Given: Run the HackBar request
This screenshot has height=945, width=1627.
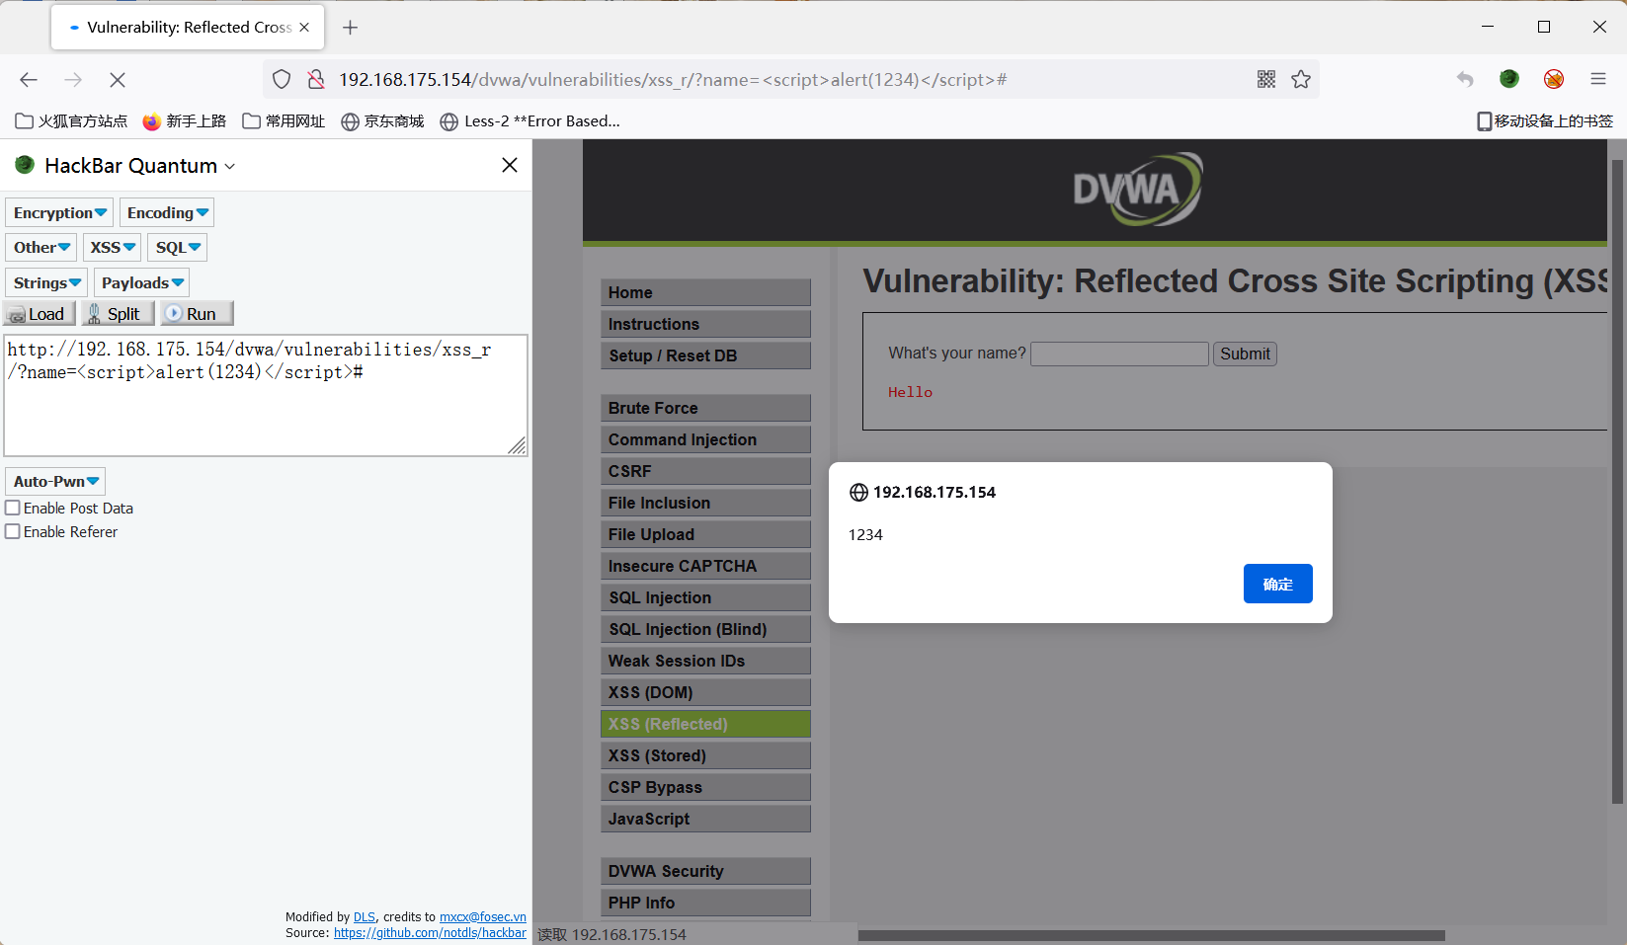Looking at the screenshot, I should 197,314.
